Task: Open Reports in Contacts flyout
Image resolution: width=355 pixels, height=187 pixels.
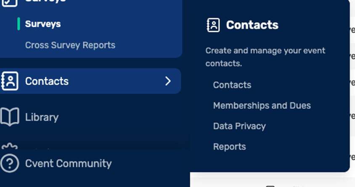Action: click(229, 147)
